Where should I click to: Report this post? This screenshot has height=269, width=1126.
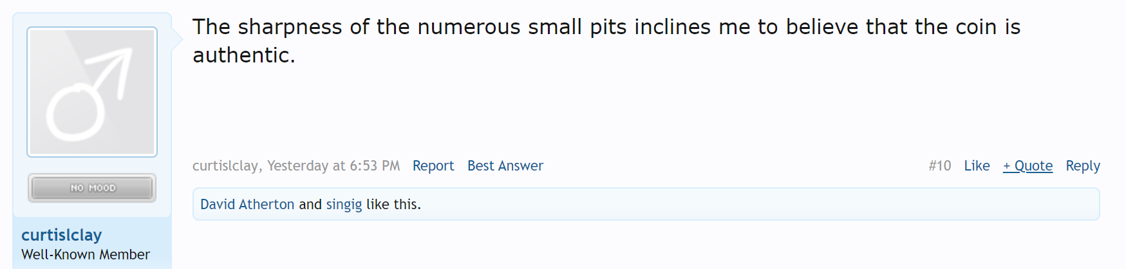tap(433, 166)
